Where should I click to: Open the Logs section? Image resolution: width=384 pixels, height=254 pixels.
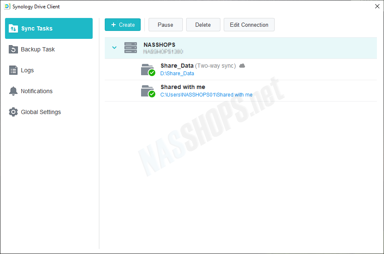[49, 70]
